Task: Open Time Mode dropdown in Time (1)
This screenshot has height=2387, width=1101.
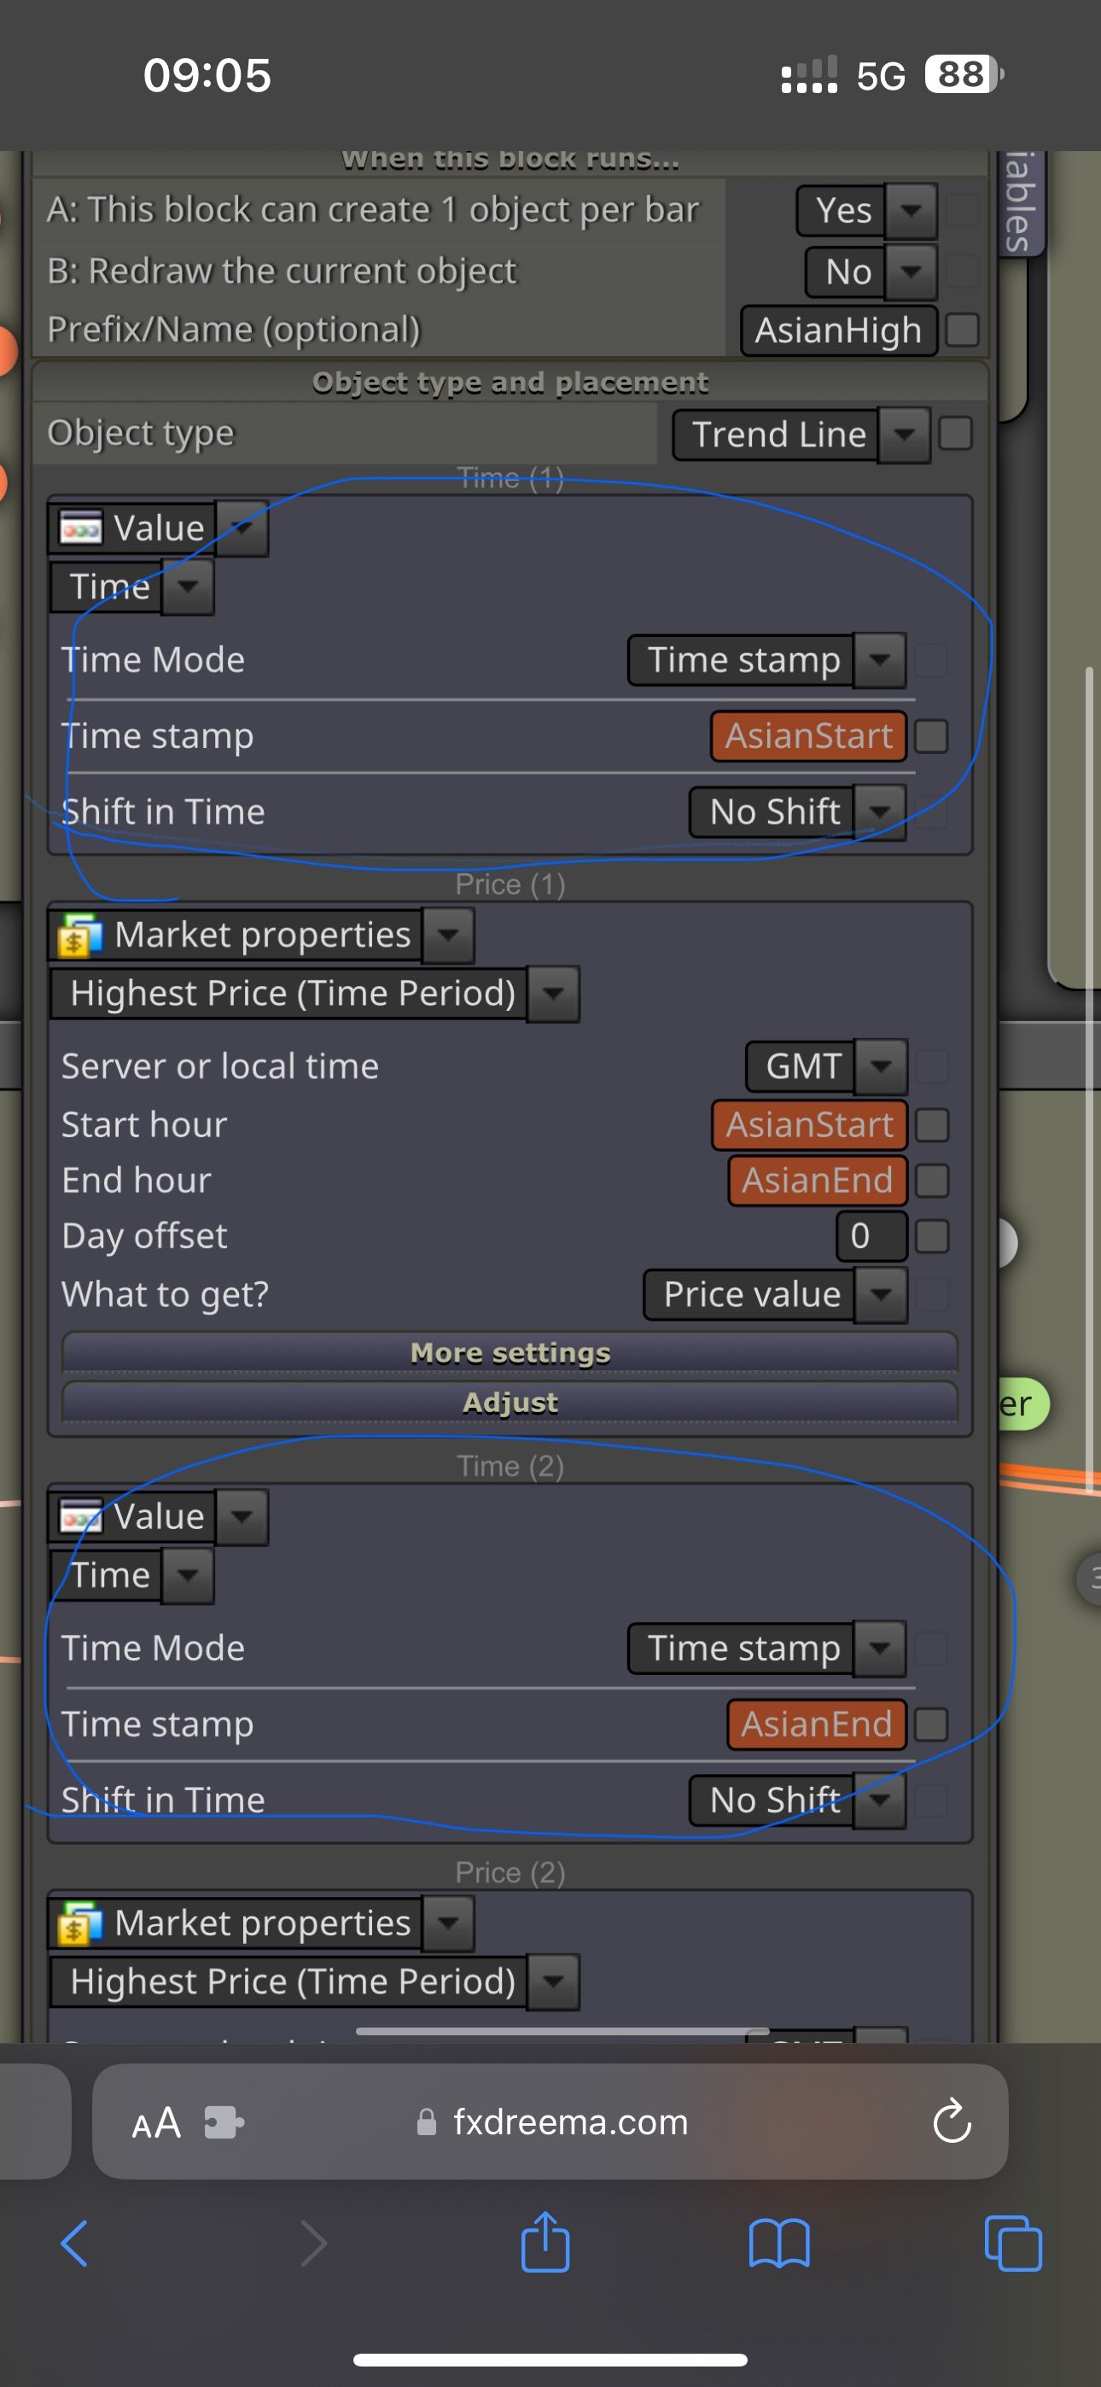Action: click(767, 661)
